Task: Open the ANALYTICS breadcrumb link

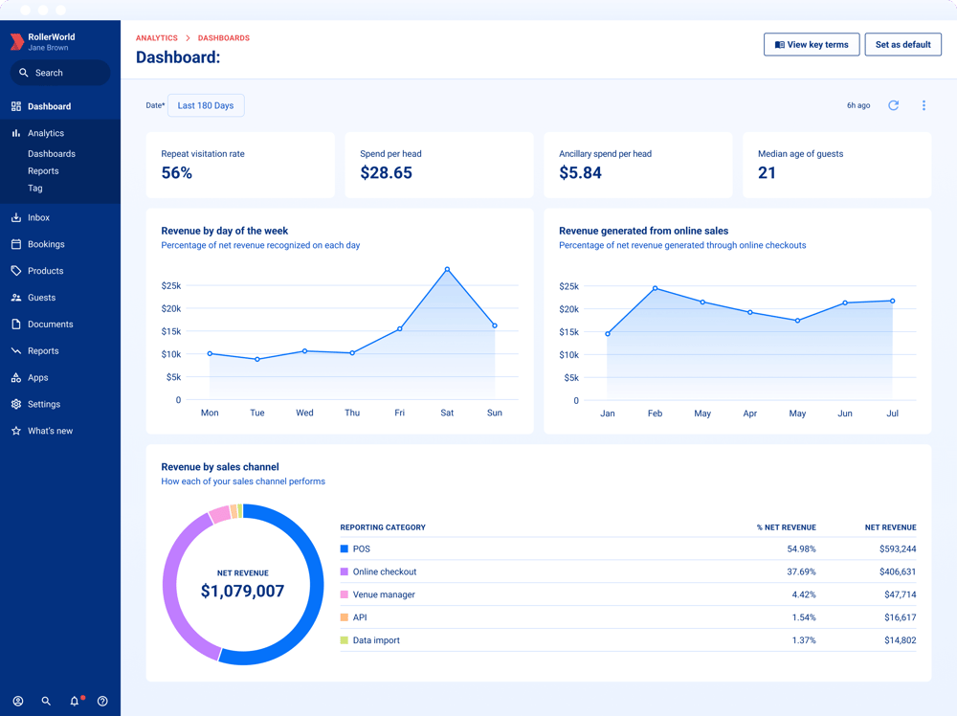Action: tap(156, 37)
